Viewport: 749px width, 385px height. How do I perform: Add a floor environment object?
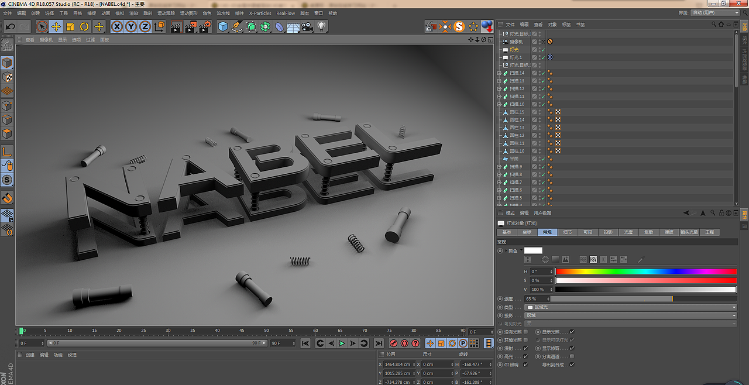pos(293,26)
